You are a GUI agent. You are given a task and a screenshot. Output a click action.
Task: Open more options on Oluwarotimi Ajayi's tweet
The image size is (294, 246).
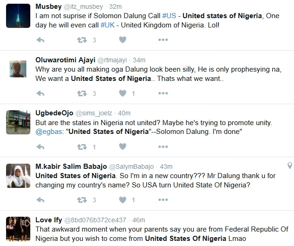[x=163, y=93]
